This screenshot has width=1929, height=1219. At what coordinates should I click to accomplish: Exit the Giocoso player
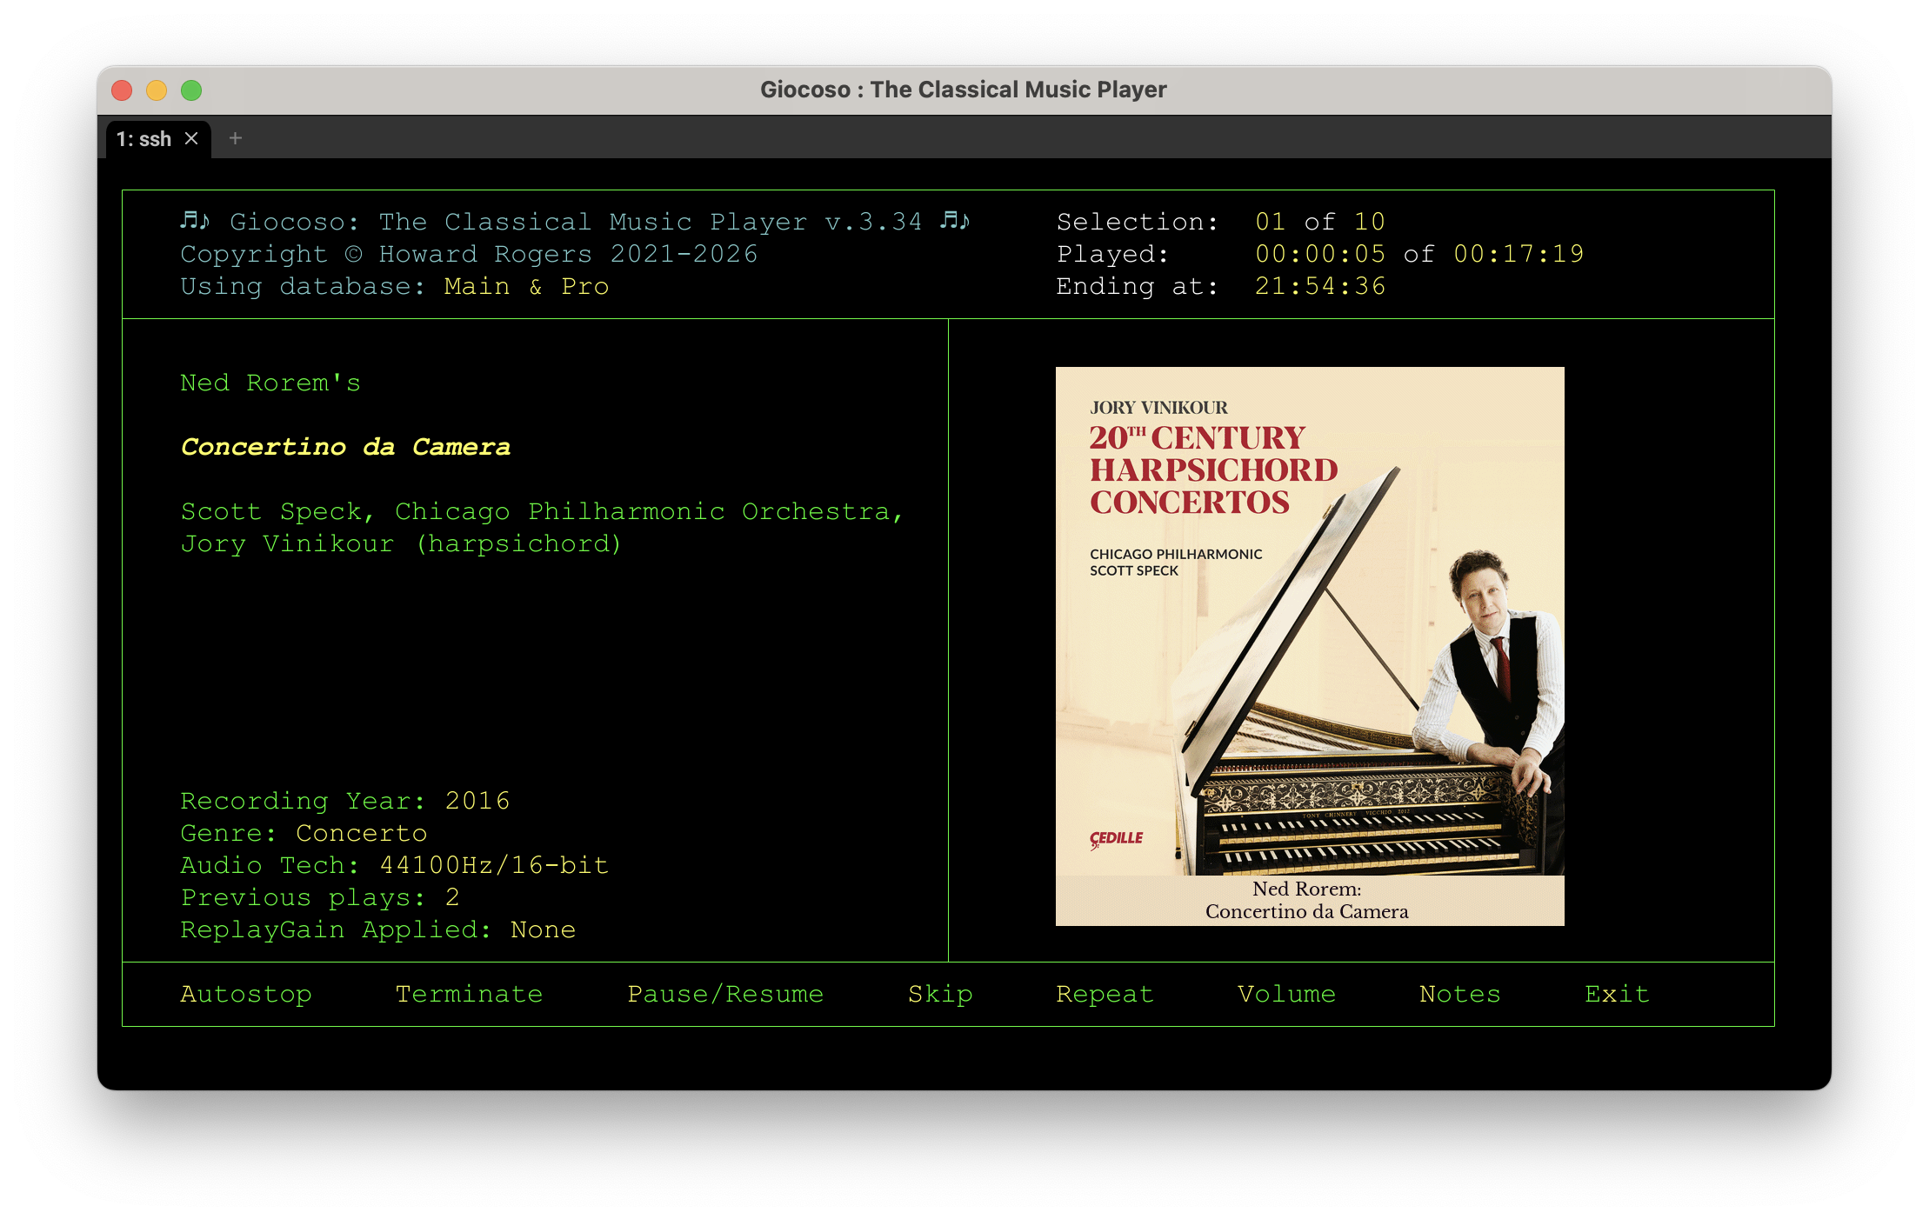pyautogui.click(x=1616, y=994)
